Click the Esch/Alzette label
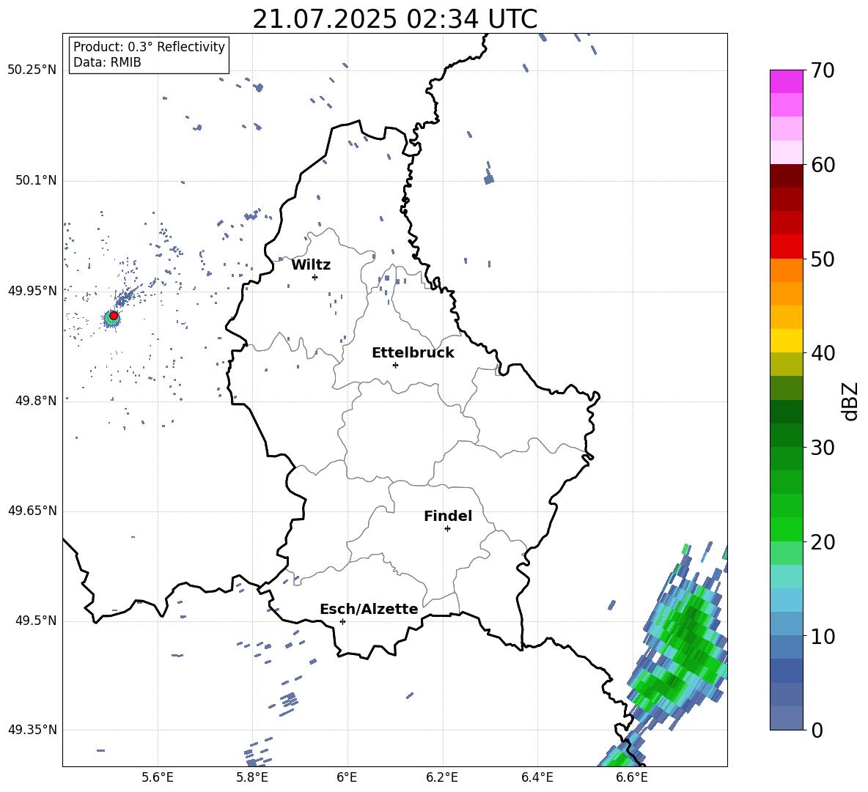The image size is (868, 792). point(369,610)
